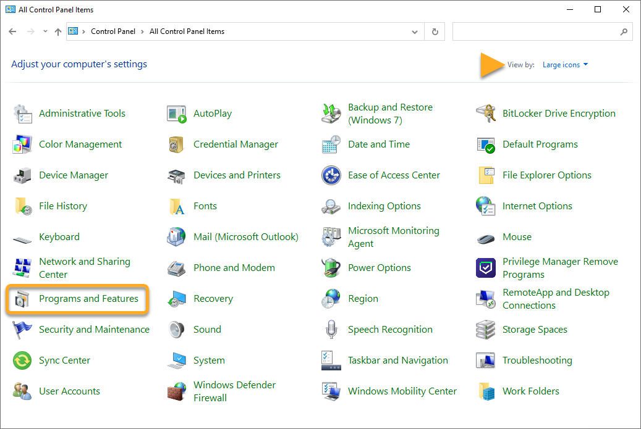Select All Control Panel Items breadcrumb
This screenshot has width=641, height=429.
click(x=187, y=31)
